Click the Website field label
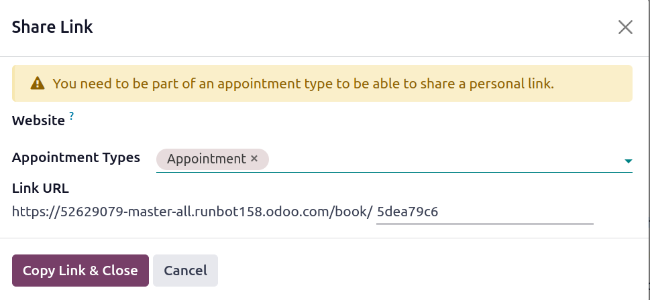 (38, 121)
